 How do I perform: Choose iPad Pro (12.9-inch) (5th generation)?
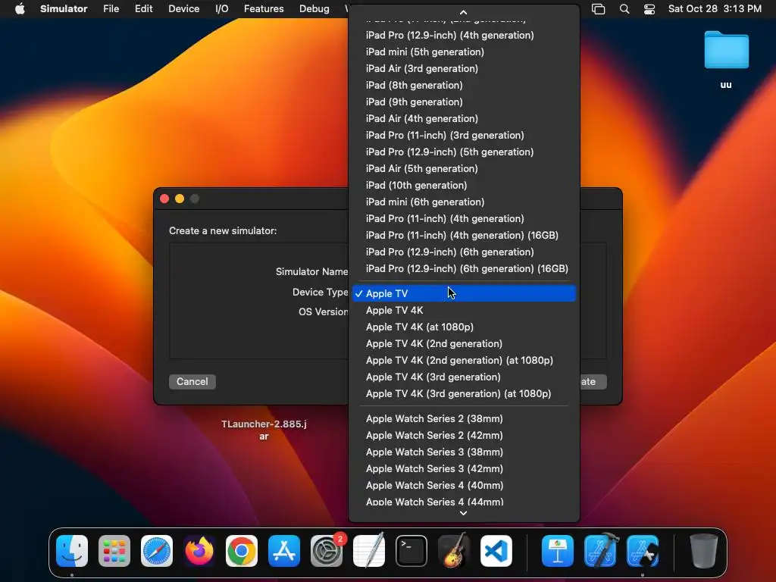click(x=464, y=152)
